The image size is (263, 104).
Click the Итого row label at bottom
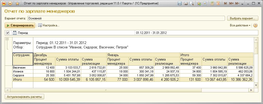tap(23, 79)
